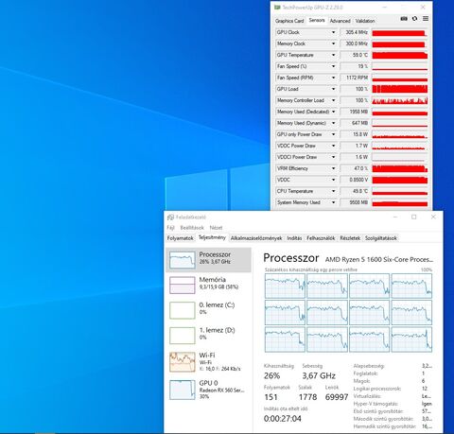Open the Alkalmazáselőzmények tab
The width and height of the screenshot is (454, 434).
point(256,238)
